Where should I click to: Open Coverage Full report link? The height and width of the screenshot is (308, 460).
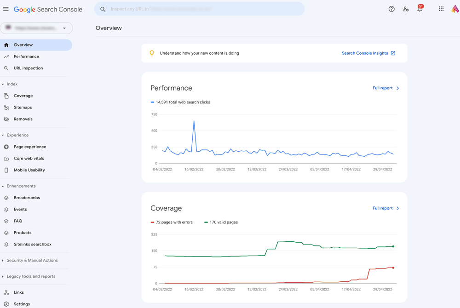(386, 208)
